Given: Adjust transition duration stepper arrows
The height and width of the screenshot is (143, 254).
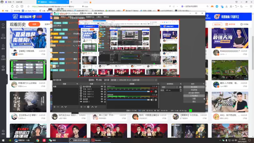Looking at the screenshot, I should pyautogui.click(x=181, y=90).
